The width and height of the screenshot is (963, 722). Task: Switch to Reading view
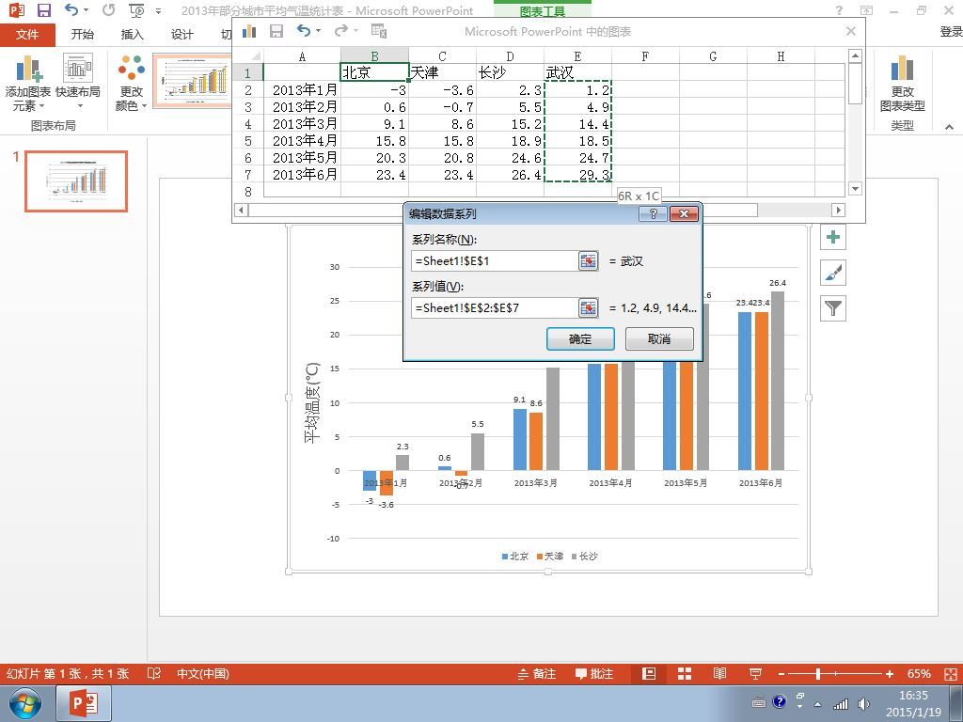click(719, 673)
